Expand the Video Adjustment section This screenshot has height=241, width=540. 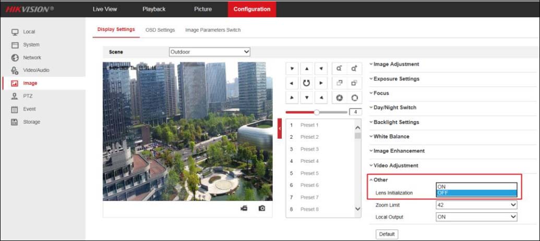coord(394,165)
